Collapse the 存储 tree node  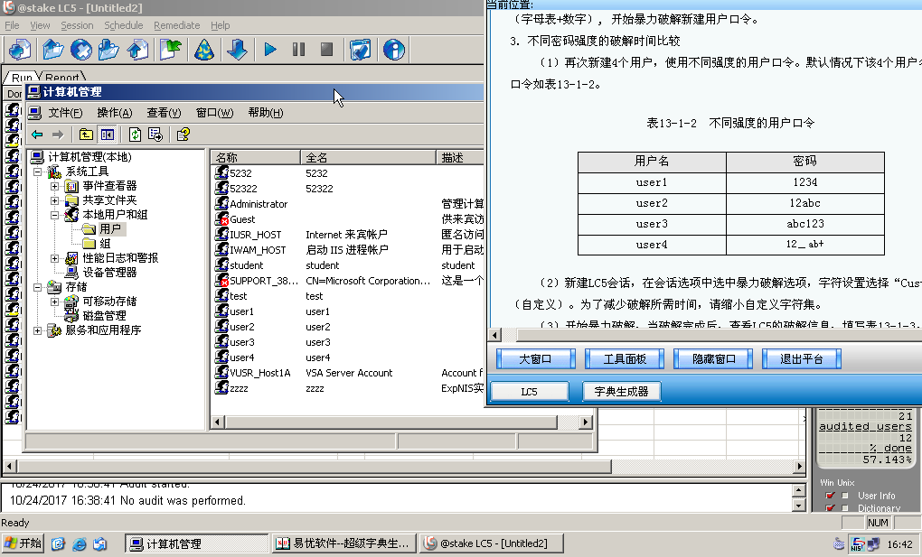pyautogui.click(x=38, y=287)
